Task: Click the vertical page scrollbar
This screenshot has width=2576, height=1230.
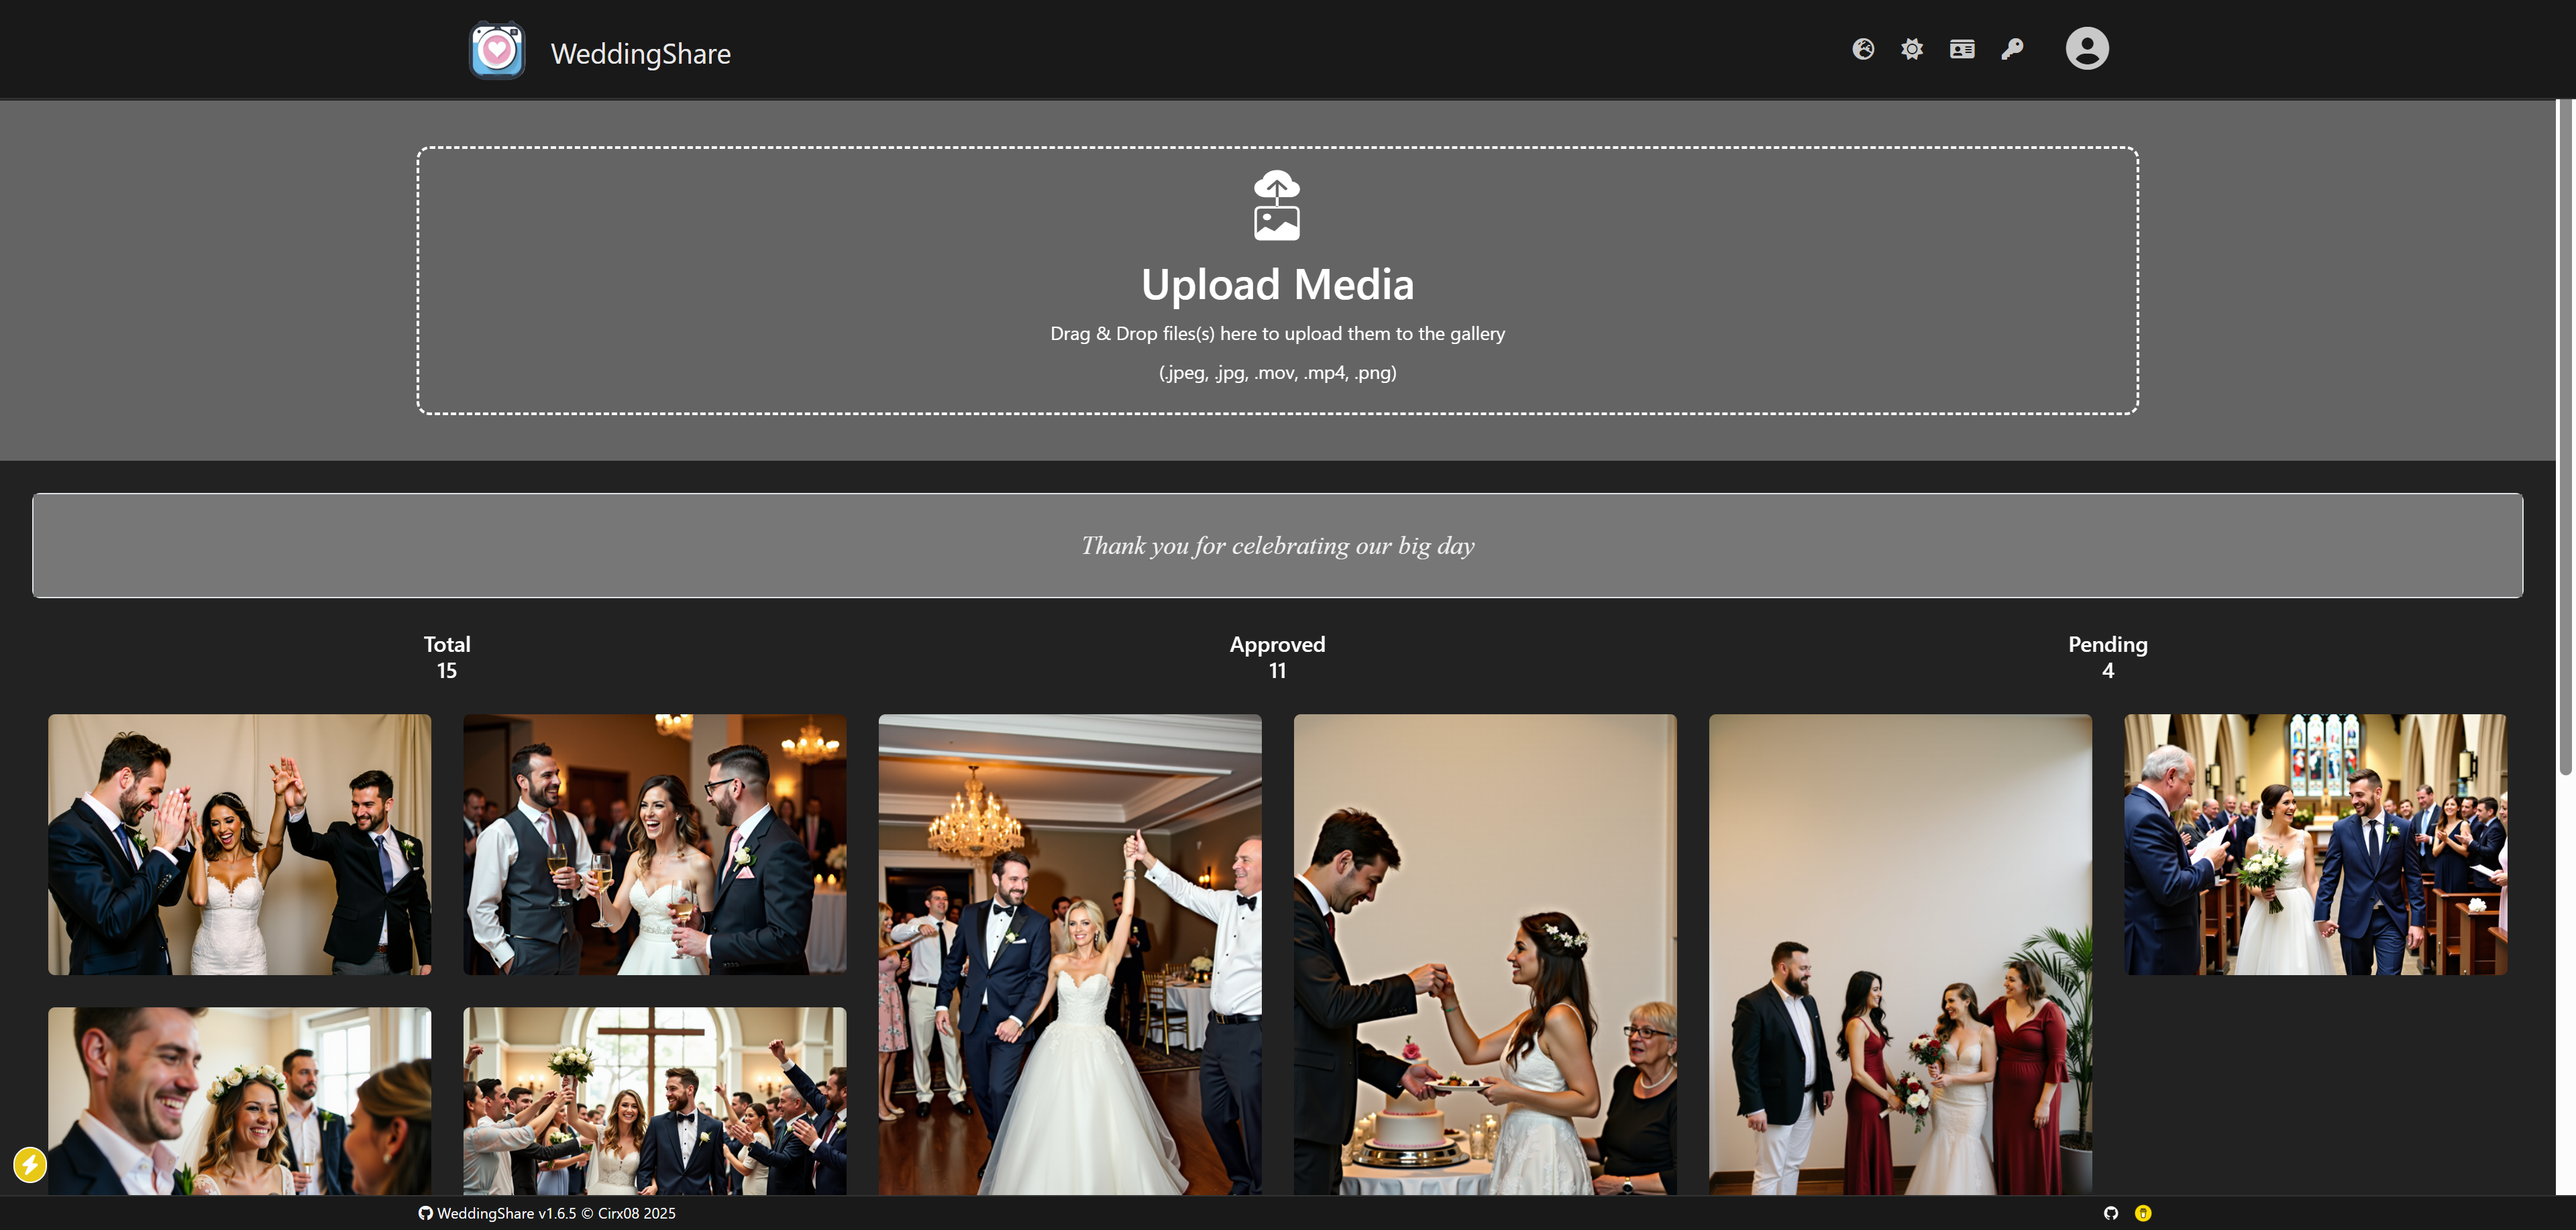Action: 2565,436
